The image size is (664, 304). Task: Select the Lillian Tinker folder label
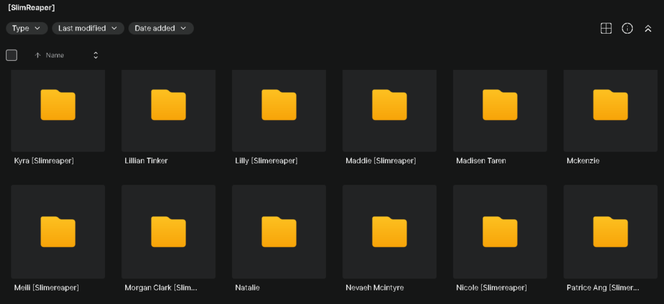(146, 161)
